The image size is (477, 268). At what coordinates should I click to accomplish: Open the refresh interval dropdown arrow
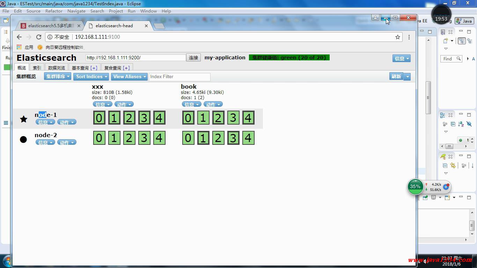(x=407, y=76)
